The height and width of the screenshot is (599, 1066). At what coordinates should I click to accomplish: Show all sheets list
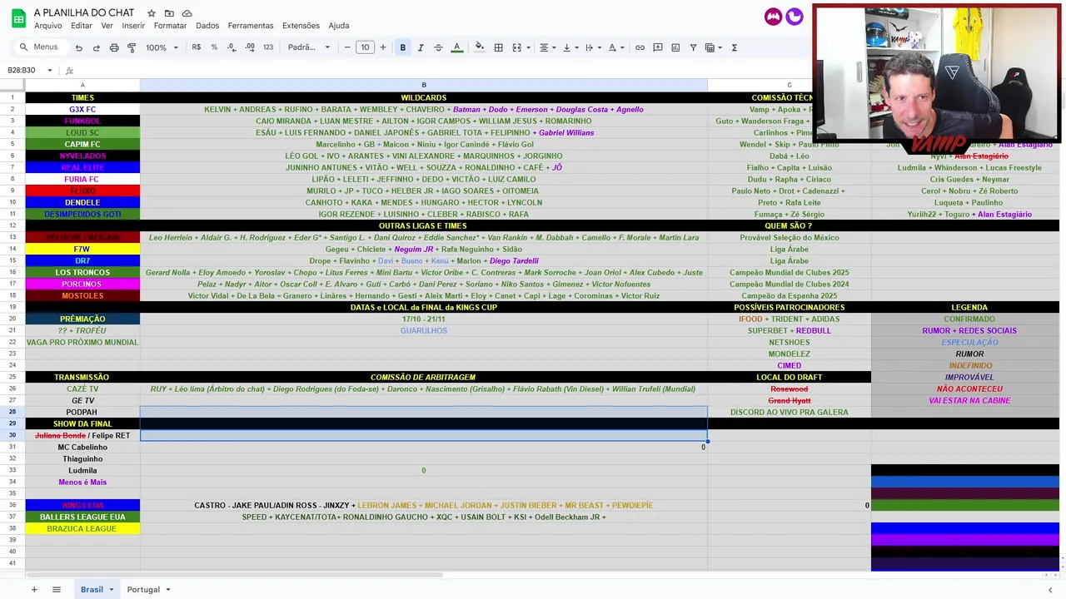click(x=57, y=589)
